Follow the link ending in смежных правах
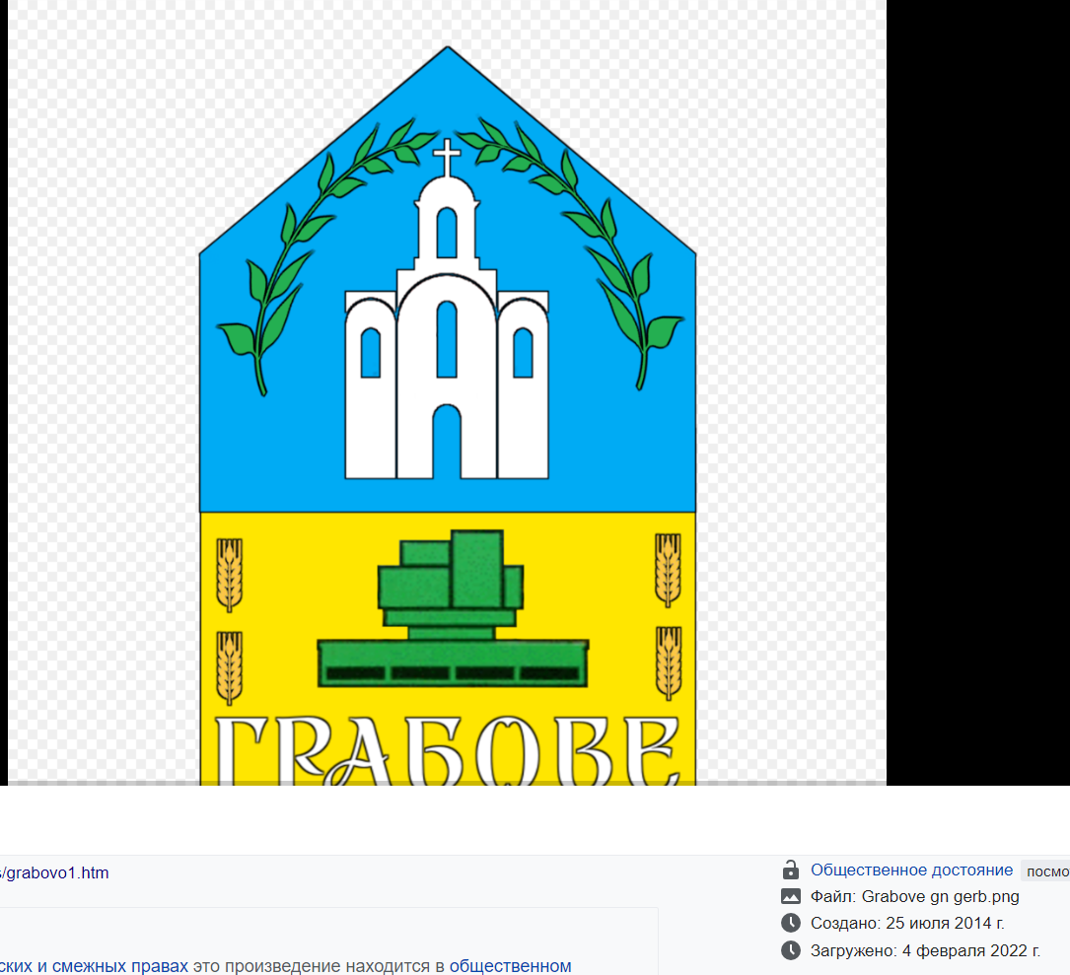1070x975 pixels. click(x=94, y=966)
